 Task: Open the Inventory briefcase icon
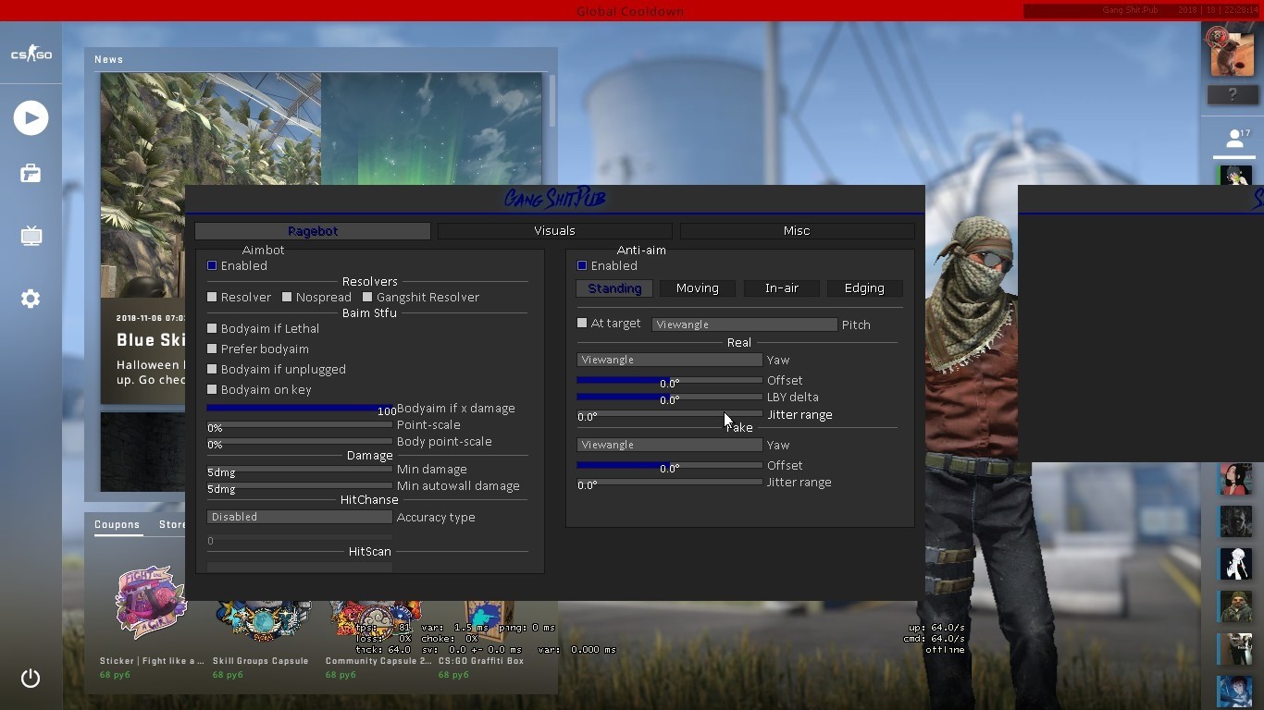coord(31,174)
